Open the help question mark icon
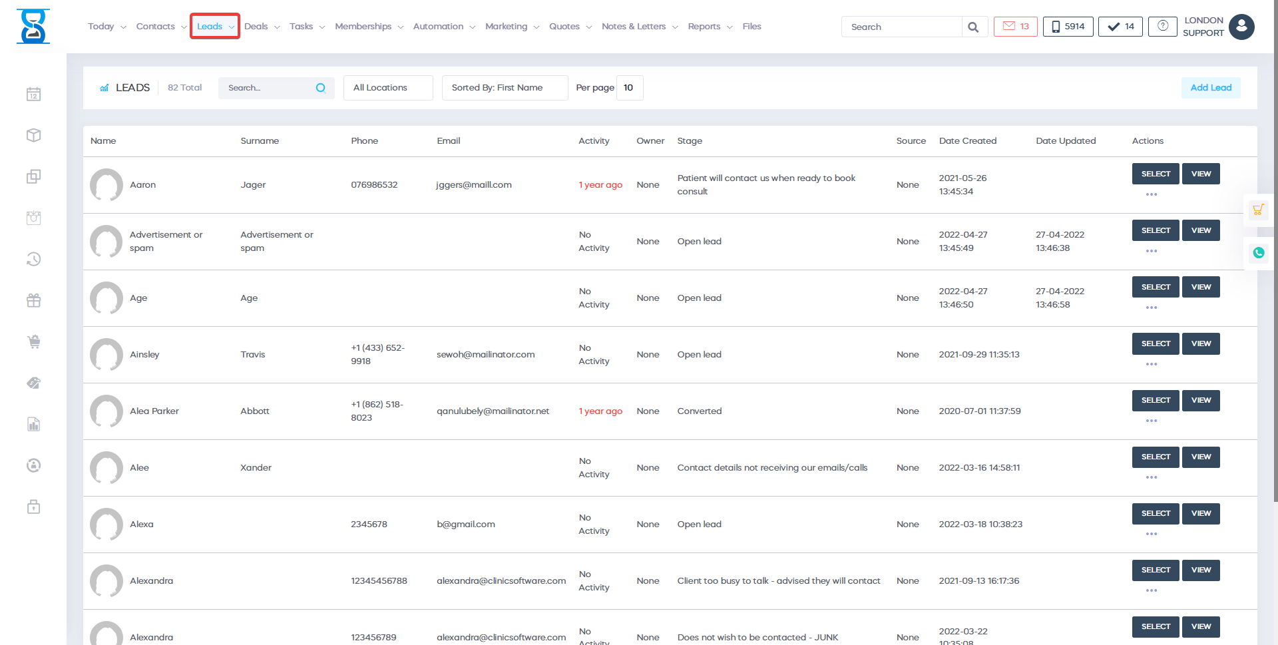Image resolution: width=1278 pixels, height=645 pixels. click(1162, 27)
